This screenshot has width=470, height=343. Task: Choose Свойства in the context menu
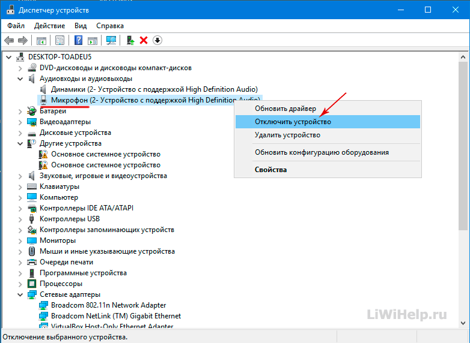(328, 170)
